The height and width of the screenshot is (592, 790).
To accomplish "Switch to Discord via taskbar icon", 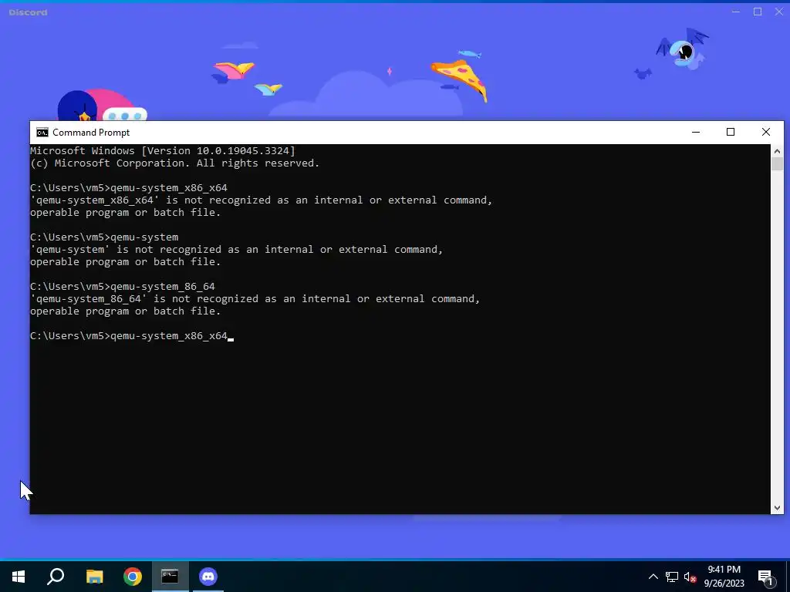I will pos(208,577).
